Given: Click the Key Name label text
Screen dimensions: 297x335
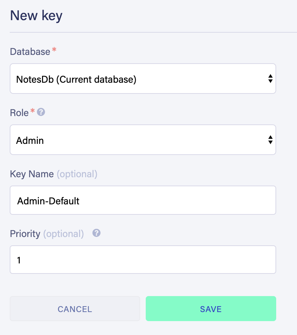Looking at the screenshot, I should 32,174.
